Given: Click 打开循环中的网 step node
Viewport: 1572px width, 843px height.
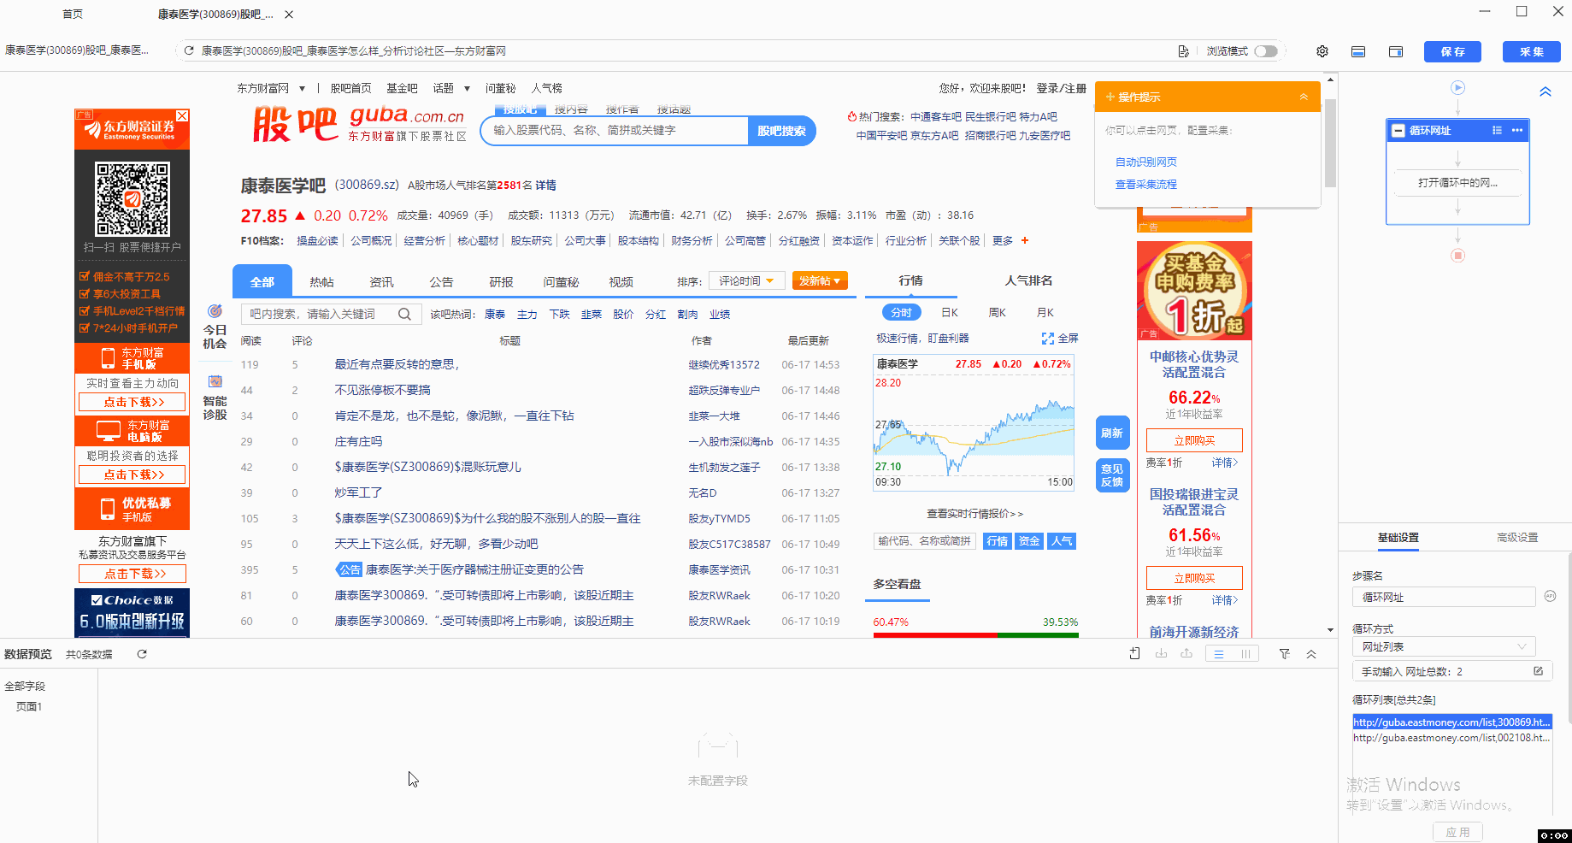Looking at the screenshot, I should pos(1457,183).
